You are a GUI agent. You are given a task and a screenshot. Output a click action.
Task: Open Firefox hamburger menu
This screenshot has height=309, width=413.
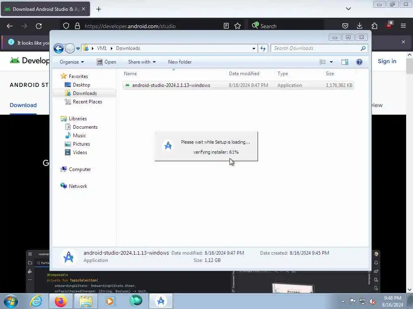tap(403, 26)
